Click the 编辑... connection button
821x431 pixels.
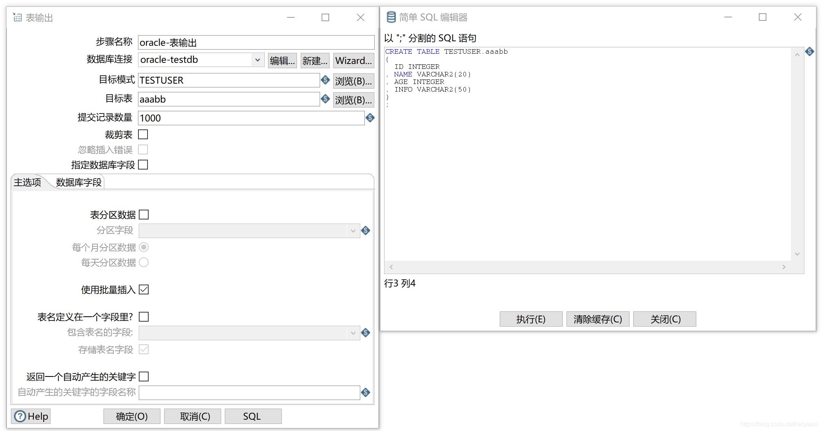(283, 61)
